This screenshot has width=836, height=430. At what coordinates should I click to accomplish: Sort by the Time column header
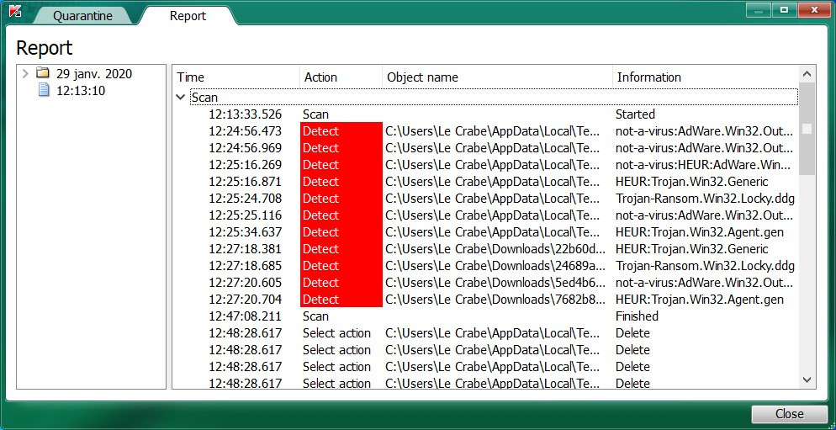pyautogui.click(x=237, y=77)
